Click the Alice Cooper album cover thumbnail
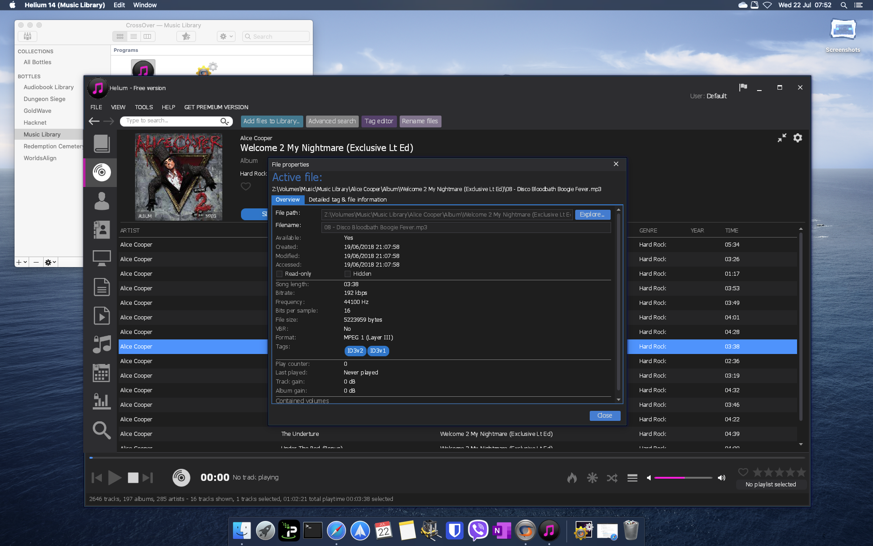 click(x=179, y=177)
